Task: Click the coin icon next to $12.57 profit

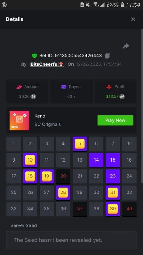Action: pyautogui.click(x=122, y=97)
